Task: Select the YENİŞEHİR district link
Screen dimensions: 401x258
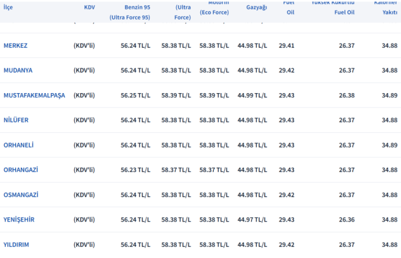Action: tap(19, 219)
